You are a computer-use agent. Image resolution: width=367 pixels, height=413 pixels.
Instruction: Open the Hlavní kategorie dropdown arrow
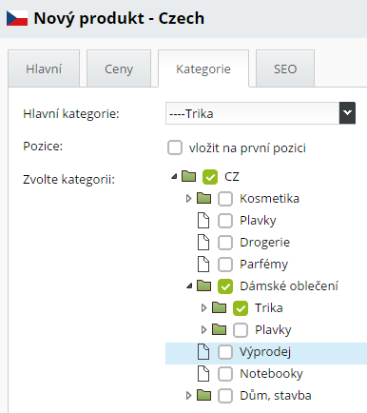coord(347,113)
